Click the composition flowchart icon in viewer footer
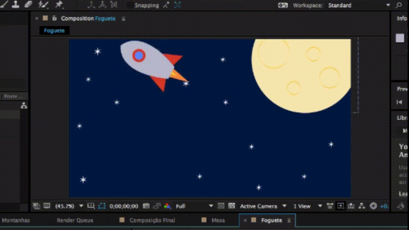The image size is (409, 230). pos(362,206)
